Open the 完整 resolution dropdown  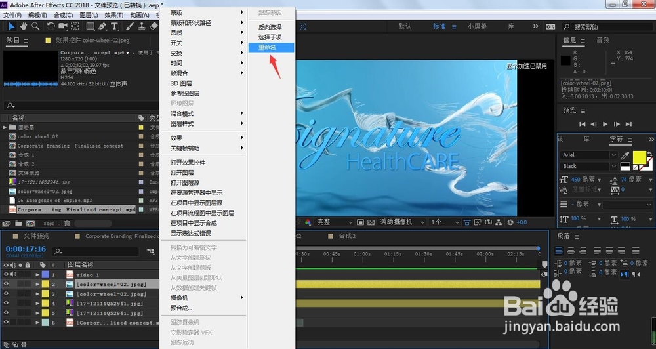coord(333,222)
